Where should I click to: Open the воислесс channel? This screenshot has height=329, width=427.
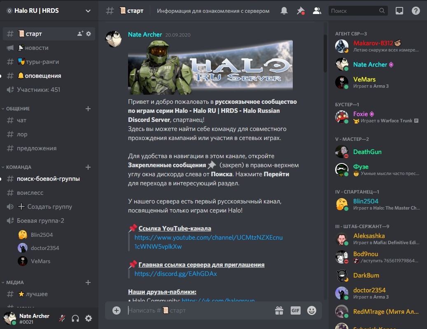coord(49,193)
